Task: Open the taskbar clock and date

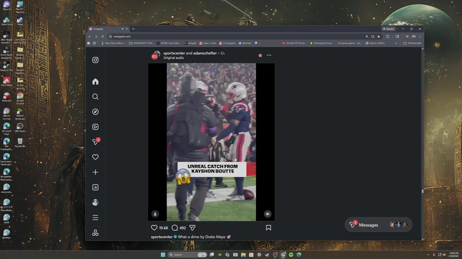Action: pyautogui.click(x=454, y=255)
